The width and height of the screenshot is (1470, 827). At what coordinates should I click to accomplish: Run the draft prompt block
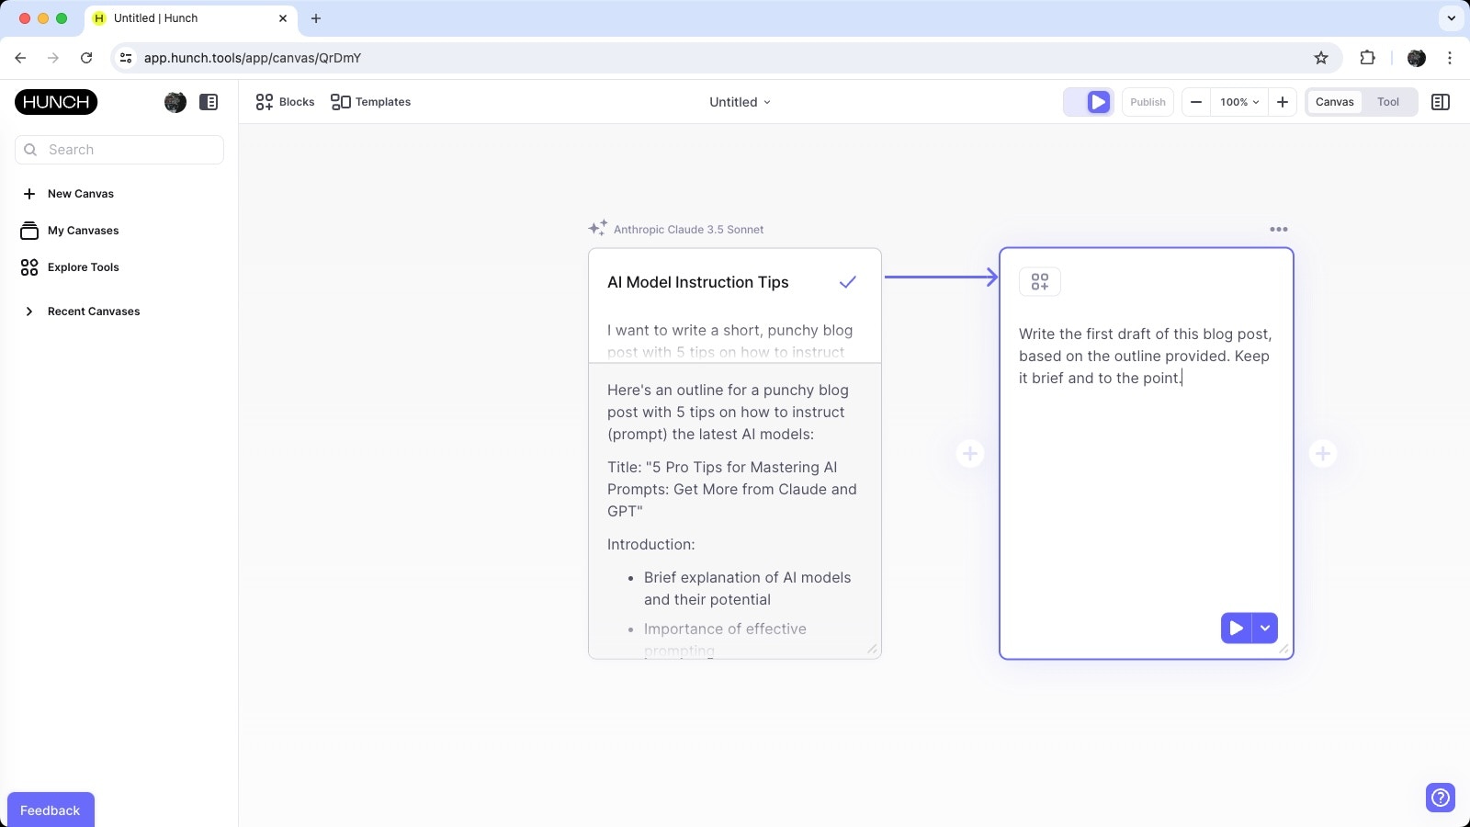(1235, 628)
